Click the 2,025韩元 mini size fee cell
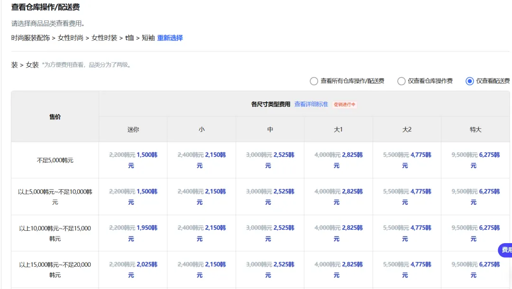The height and width of the screenshot is (289, 512). pyautogui.click(x=147, y=264)
